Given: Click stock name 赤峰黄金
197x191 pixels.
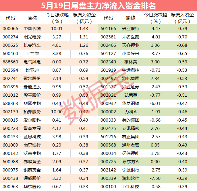Looking at the screenshot, I should pyautogui.click(x=32, y=162).
